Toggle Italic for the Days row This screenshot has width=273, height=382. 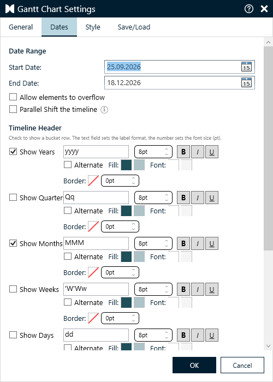tap(198, 335)
